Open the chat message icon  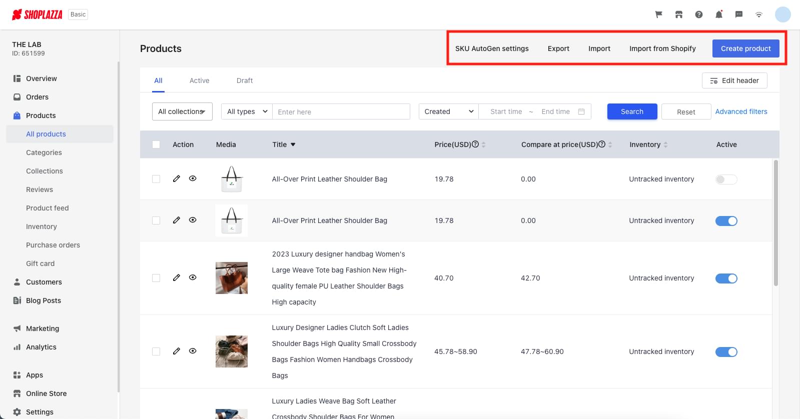point(738,14)
